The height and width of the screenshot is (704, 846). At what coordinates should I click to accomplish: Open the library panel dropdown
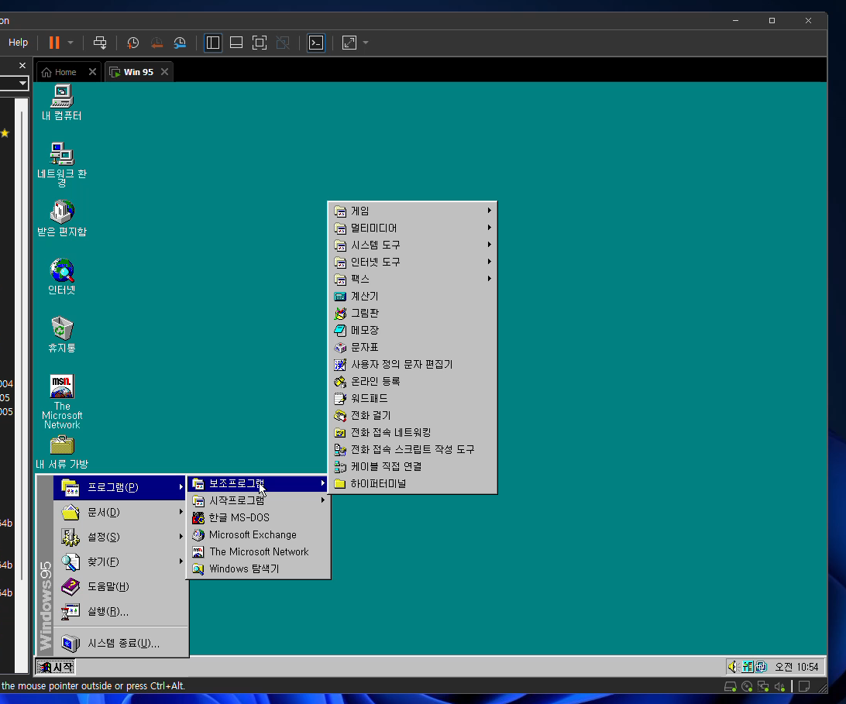click(x=22, y=83)
